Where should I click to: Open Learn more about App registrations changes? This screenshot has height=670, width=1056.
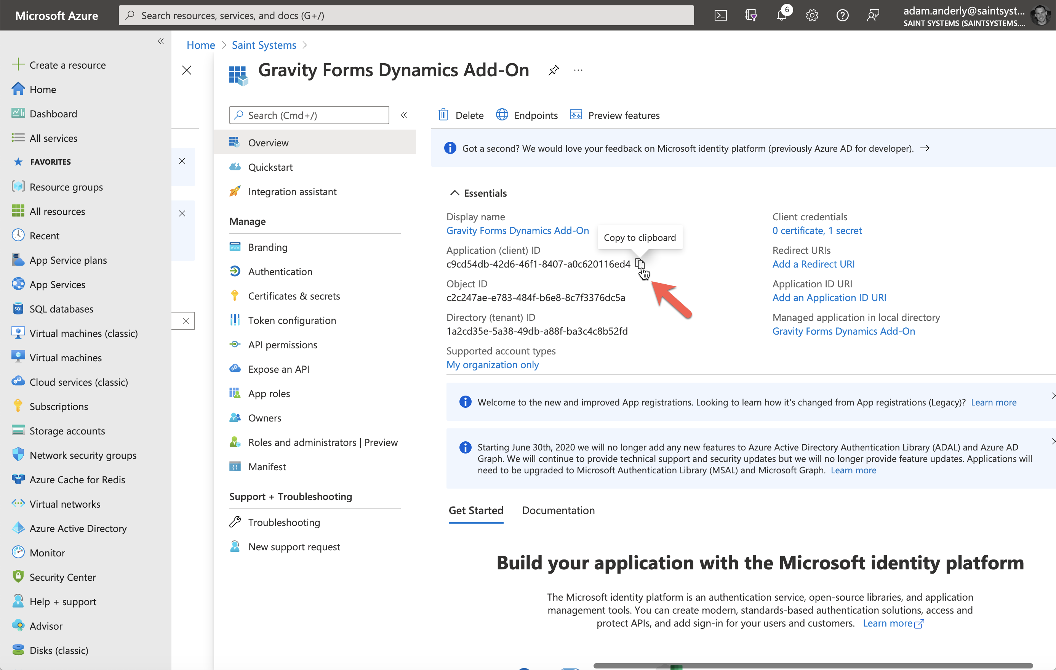pyautogui.click(x=993, y=402)
